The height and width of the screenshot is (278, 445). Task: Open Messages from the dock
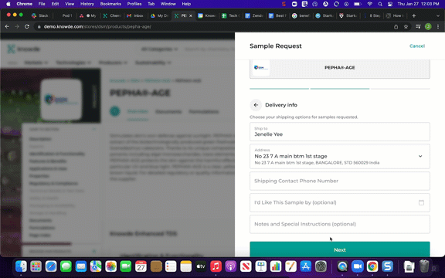pos(66,266)
